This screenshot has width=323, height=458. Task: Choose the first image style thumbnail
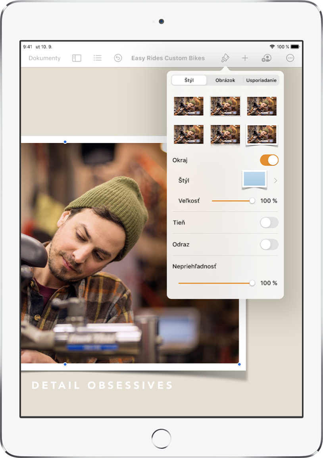(x=188, y=106)
